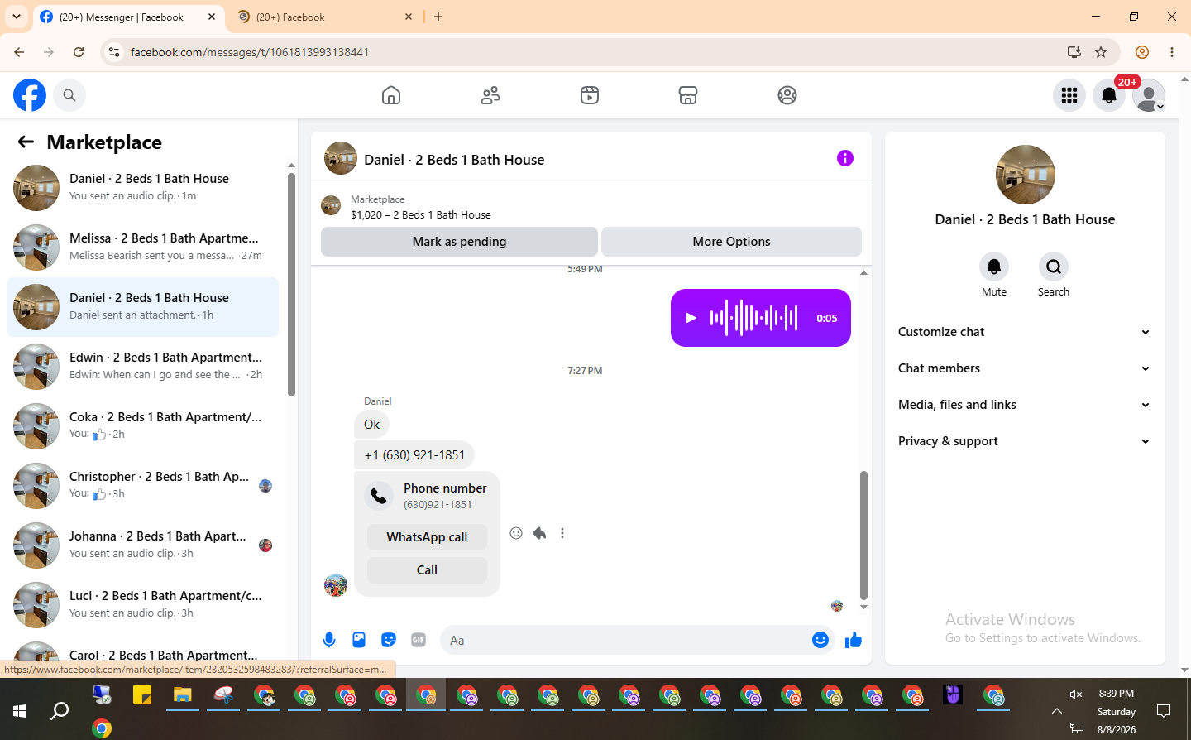Open the Friends icon in top navigation

click(490, 95)
